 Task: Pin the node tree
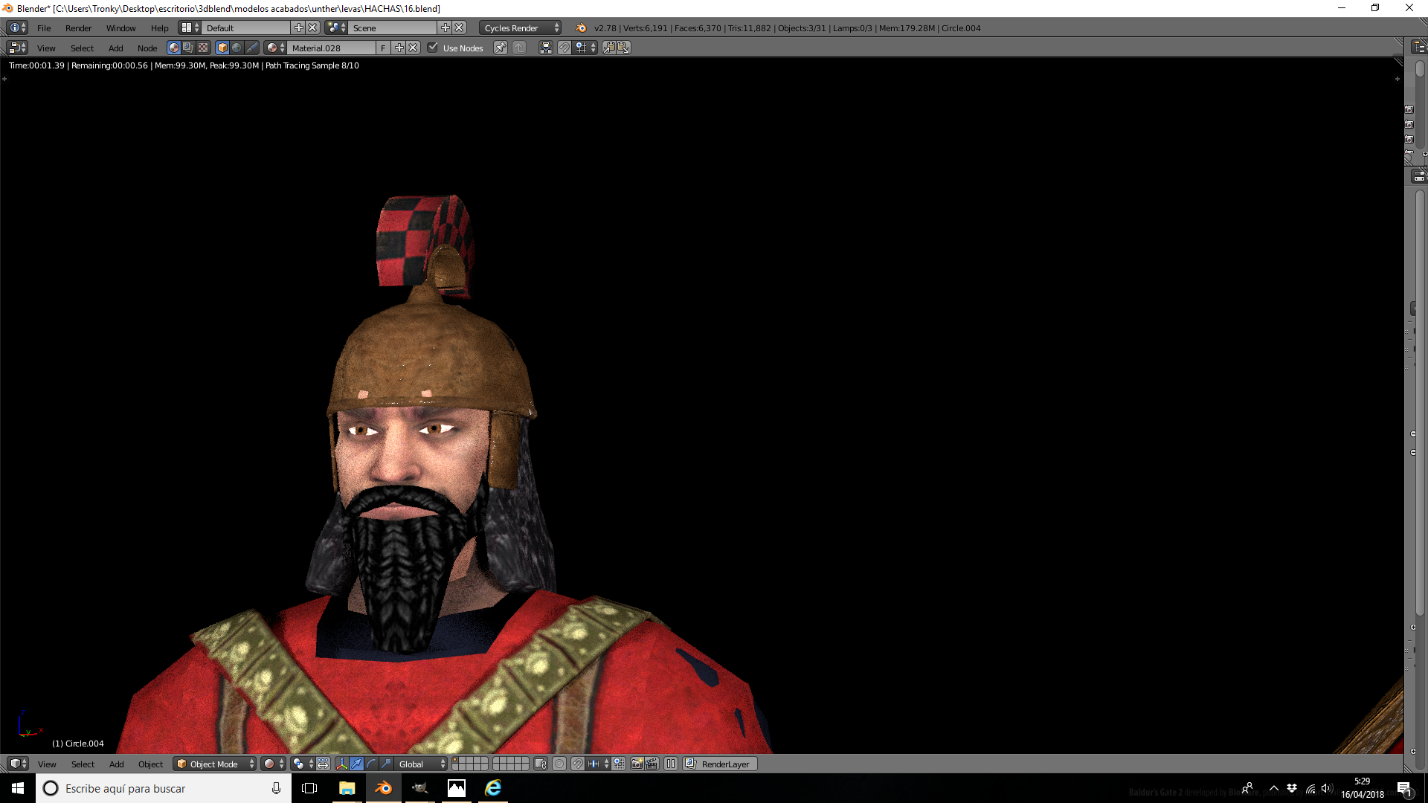[501, 48]
